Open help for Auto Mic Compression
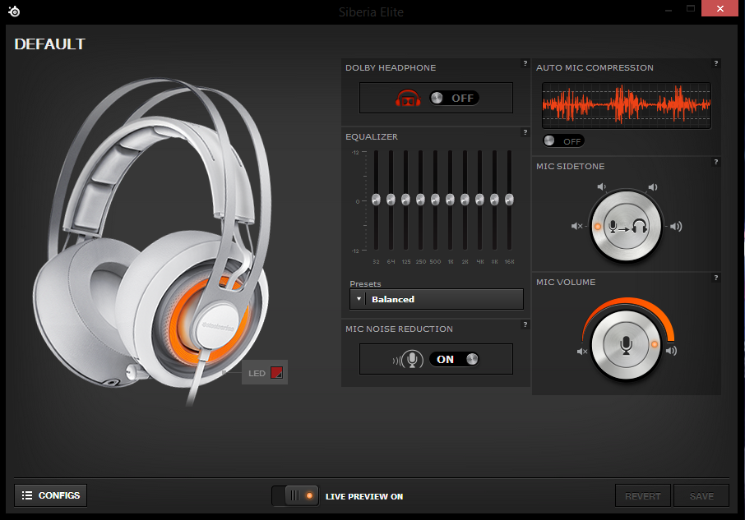 pyautogui.click(x=715, y=63)
